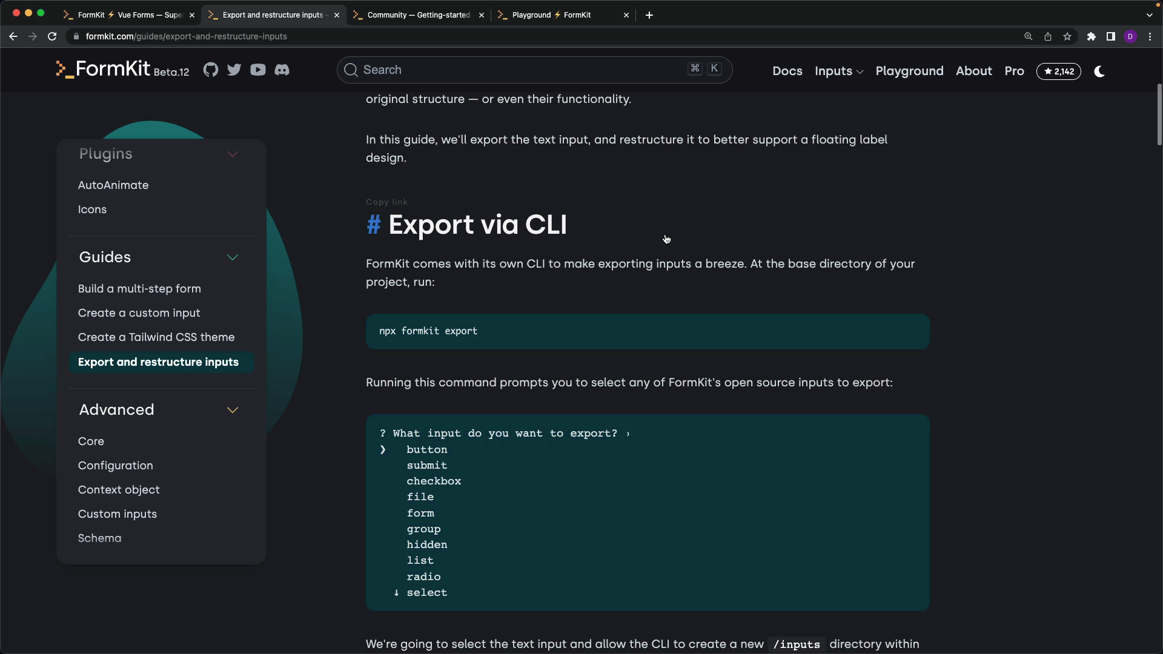The height and width of the screenshot is (654, 1163).
Task: Open Icons plugin page
Action: (x=92, y=210)
